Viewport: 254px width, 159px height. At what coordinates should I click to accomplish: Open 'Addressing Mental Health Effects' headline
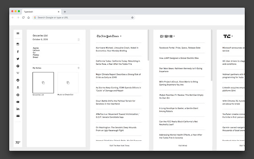(181, 136)
